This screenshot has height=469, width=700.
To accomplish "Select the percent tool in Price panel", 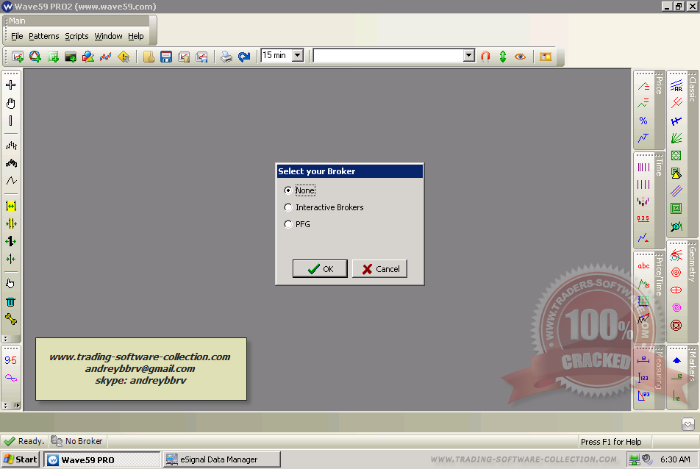I will tap(643, 121).
